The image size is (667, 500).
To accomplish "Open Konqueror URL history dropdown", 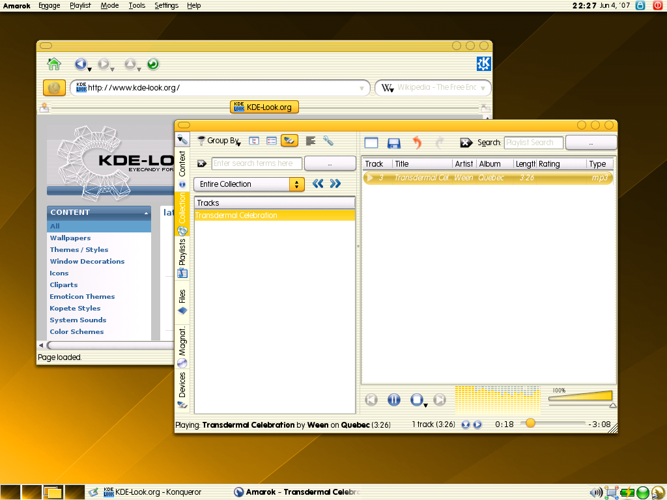I will pyautogui.click(x=362, y=89).
